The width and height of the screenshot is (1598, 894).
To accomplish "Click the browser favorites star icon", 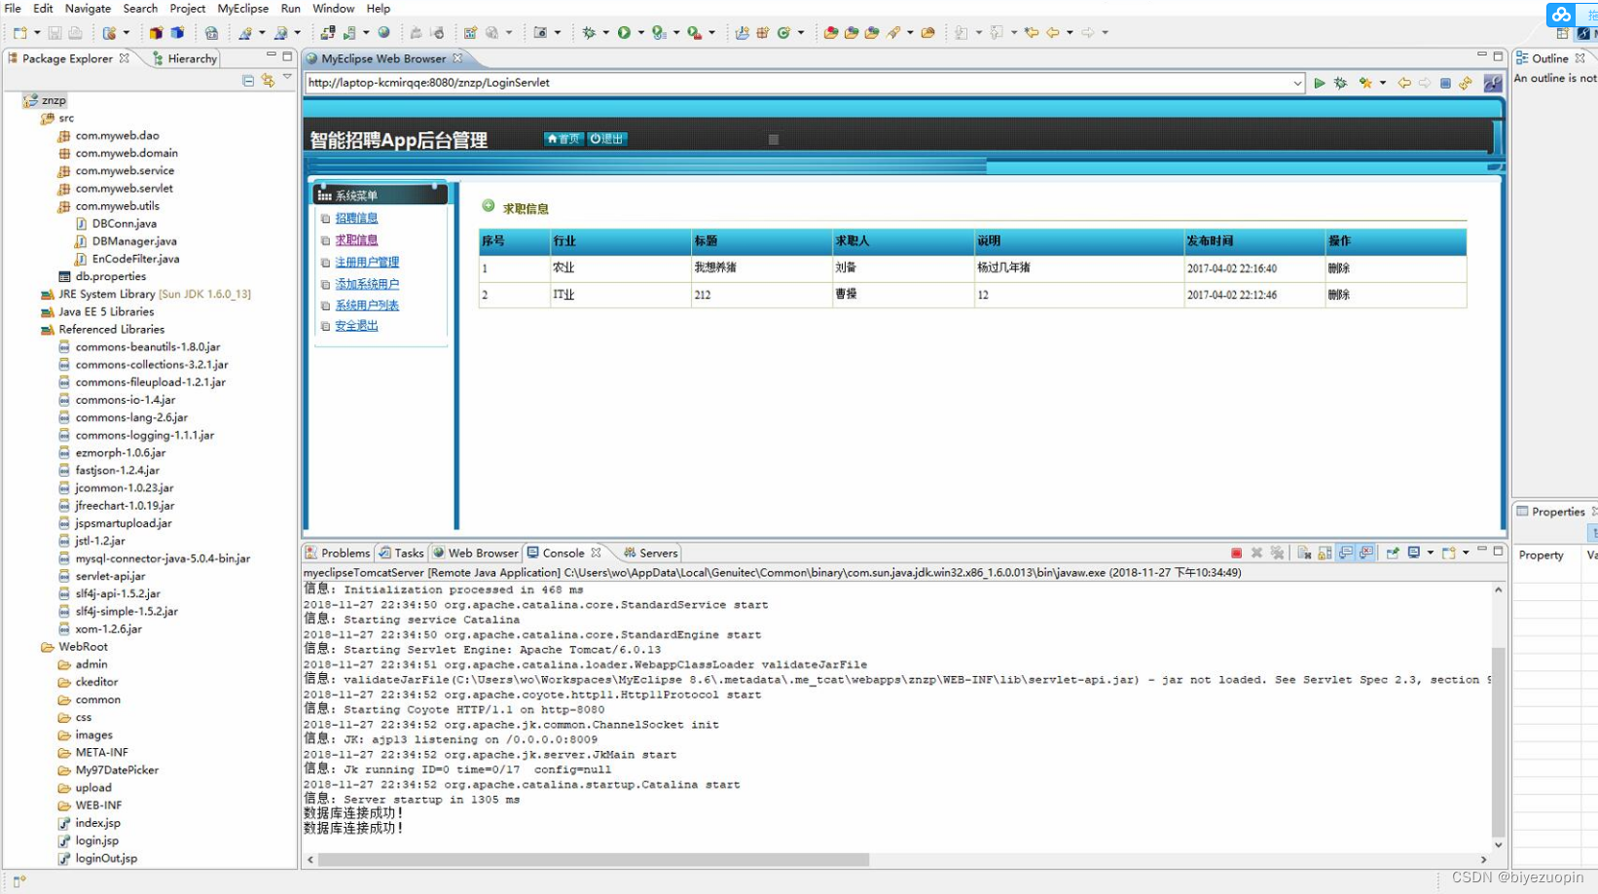I will [1365, 83].
